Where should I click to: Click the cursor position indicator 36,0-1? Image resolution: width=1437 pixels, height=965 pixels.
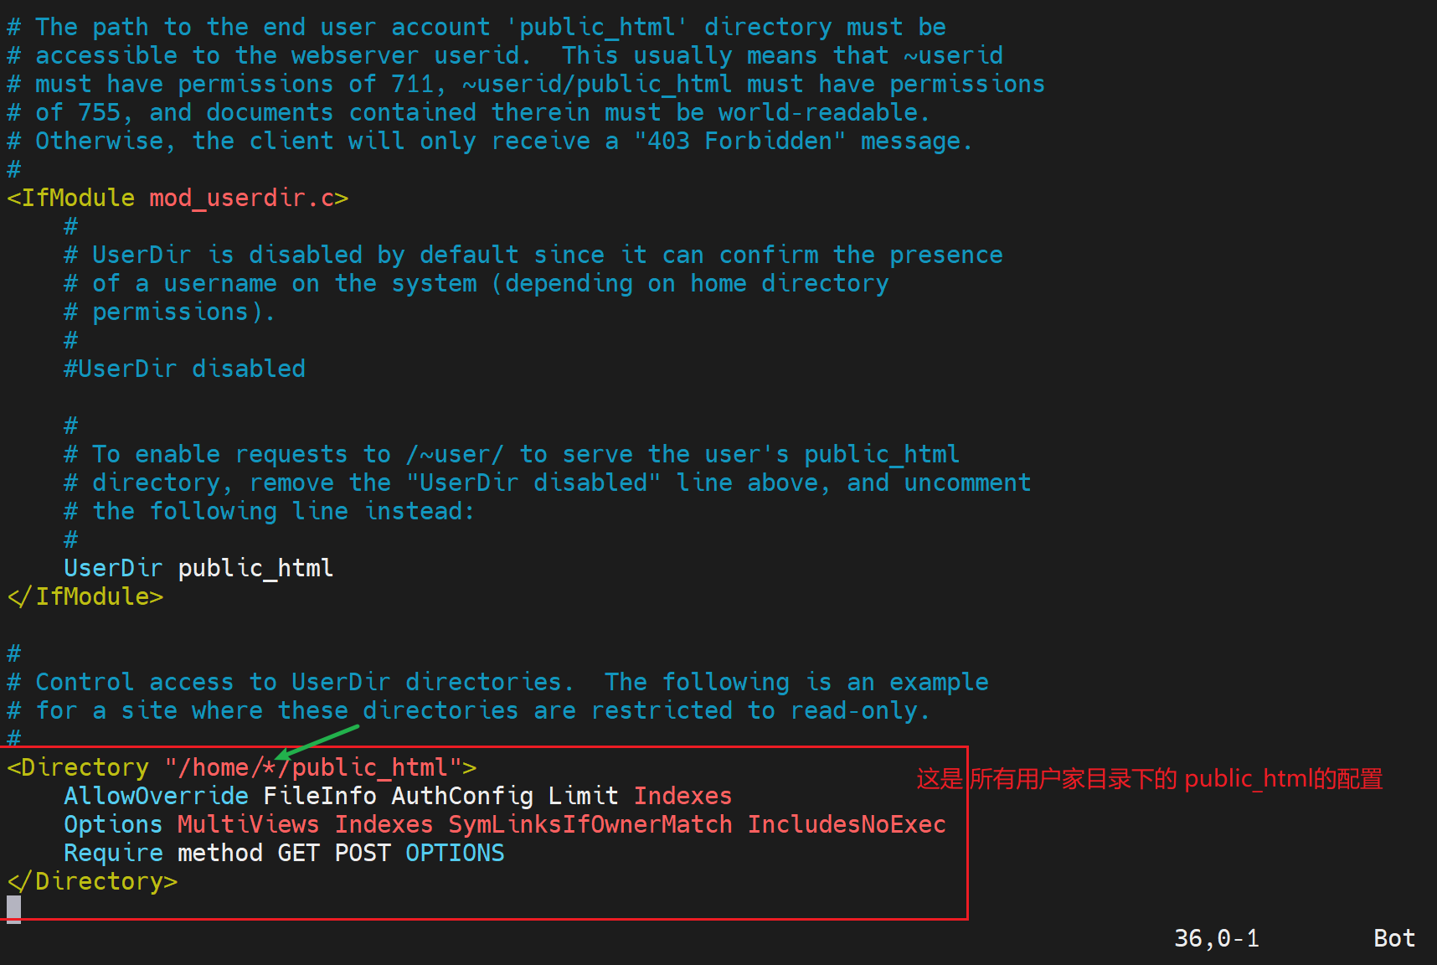(x=1216, y=938)
